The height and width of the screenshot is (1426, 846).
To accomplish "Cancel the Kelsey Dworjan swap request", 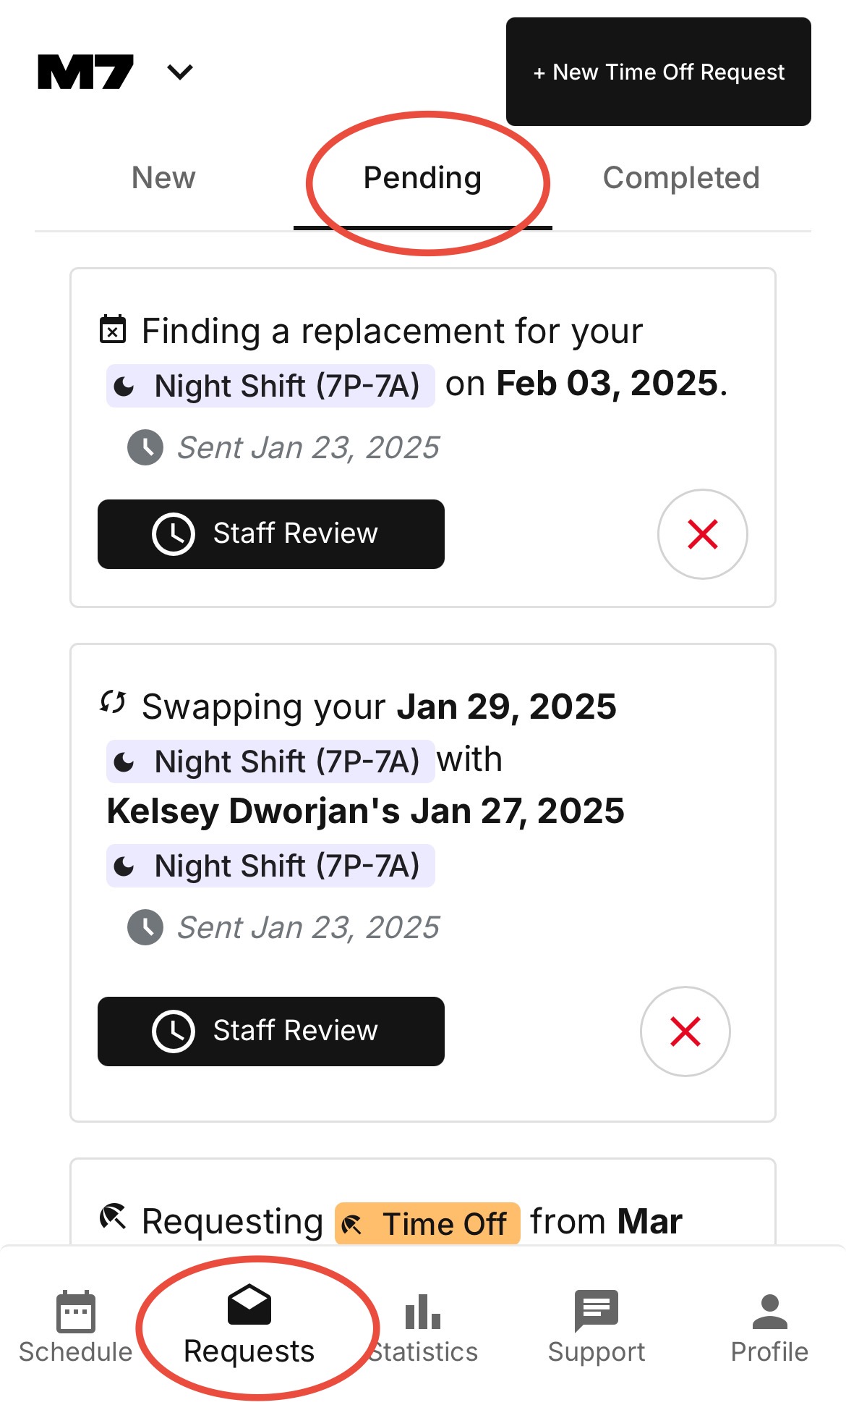I will (685, 1031).
